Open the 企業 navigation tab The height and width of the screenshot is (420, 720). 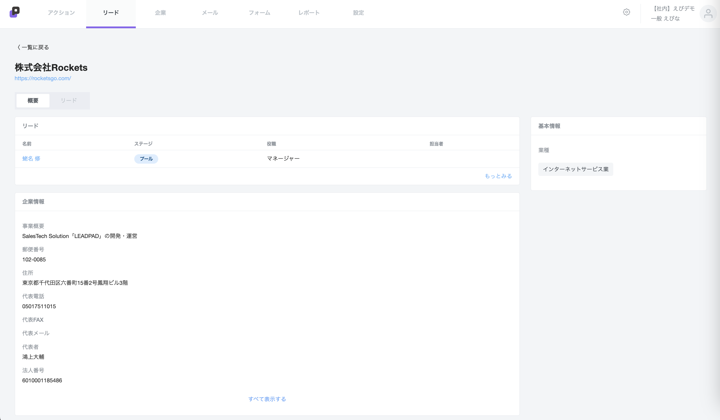tap(160, 12)
